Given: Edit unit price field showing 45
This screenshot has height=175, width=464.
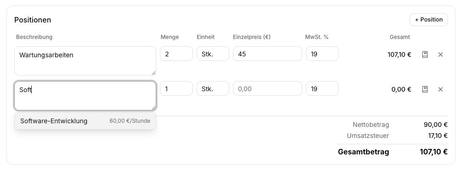Looking at the screenshot, I should click(x=267, y=54).
